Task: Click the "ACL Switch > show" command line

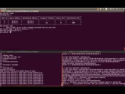Action: tap(7, 13)
